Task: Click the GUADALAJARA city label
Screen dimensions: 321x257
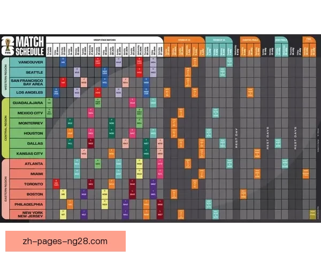Action: 27,103
